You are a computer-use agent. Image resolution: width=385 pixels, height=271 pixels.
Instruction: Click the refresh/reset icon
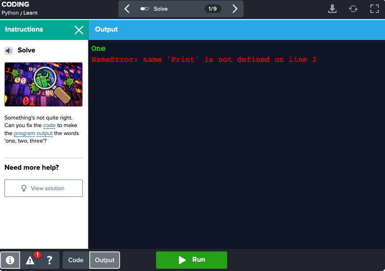point(353,9)
